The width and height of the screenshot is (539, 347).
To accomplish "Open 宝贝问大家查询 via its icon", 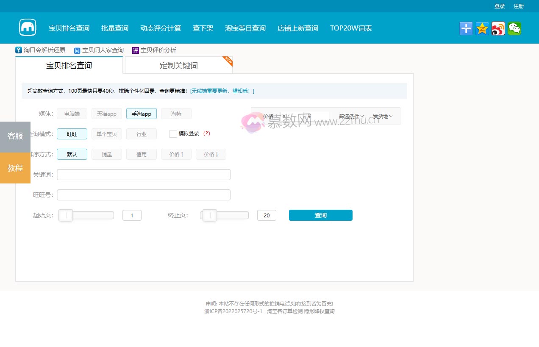I will [76, 50].
